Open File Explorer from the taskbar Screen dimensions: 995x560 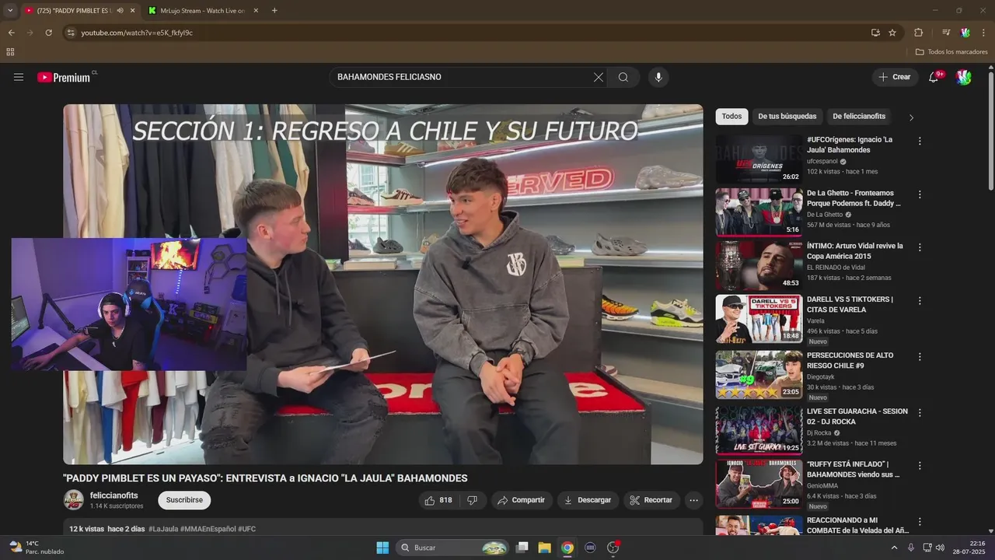[545, 548]
